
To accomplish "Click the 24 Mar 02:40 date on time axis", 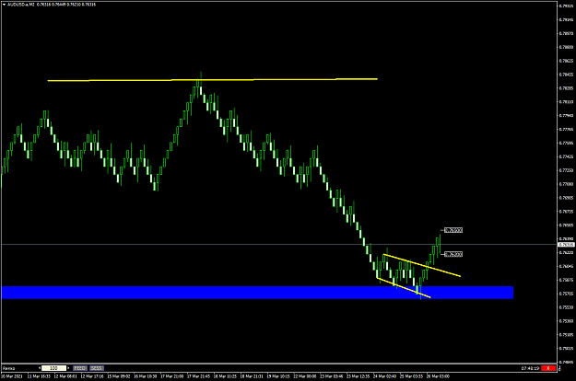I will pyautogui.click(x=384, y=376).
